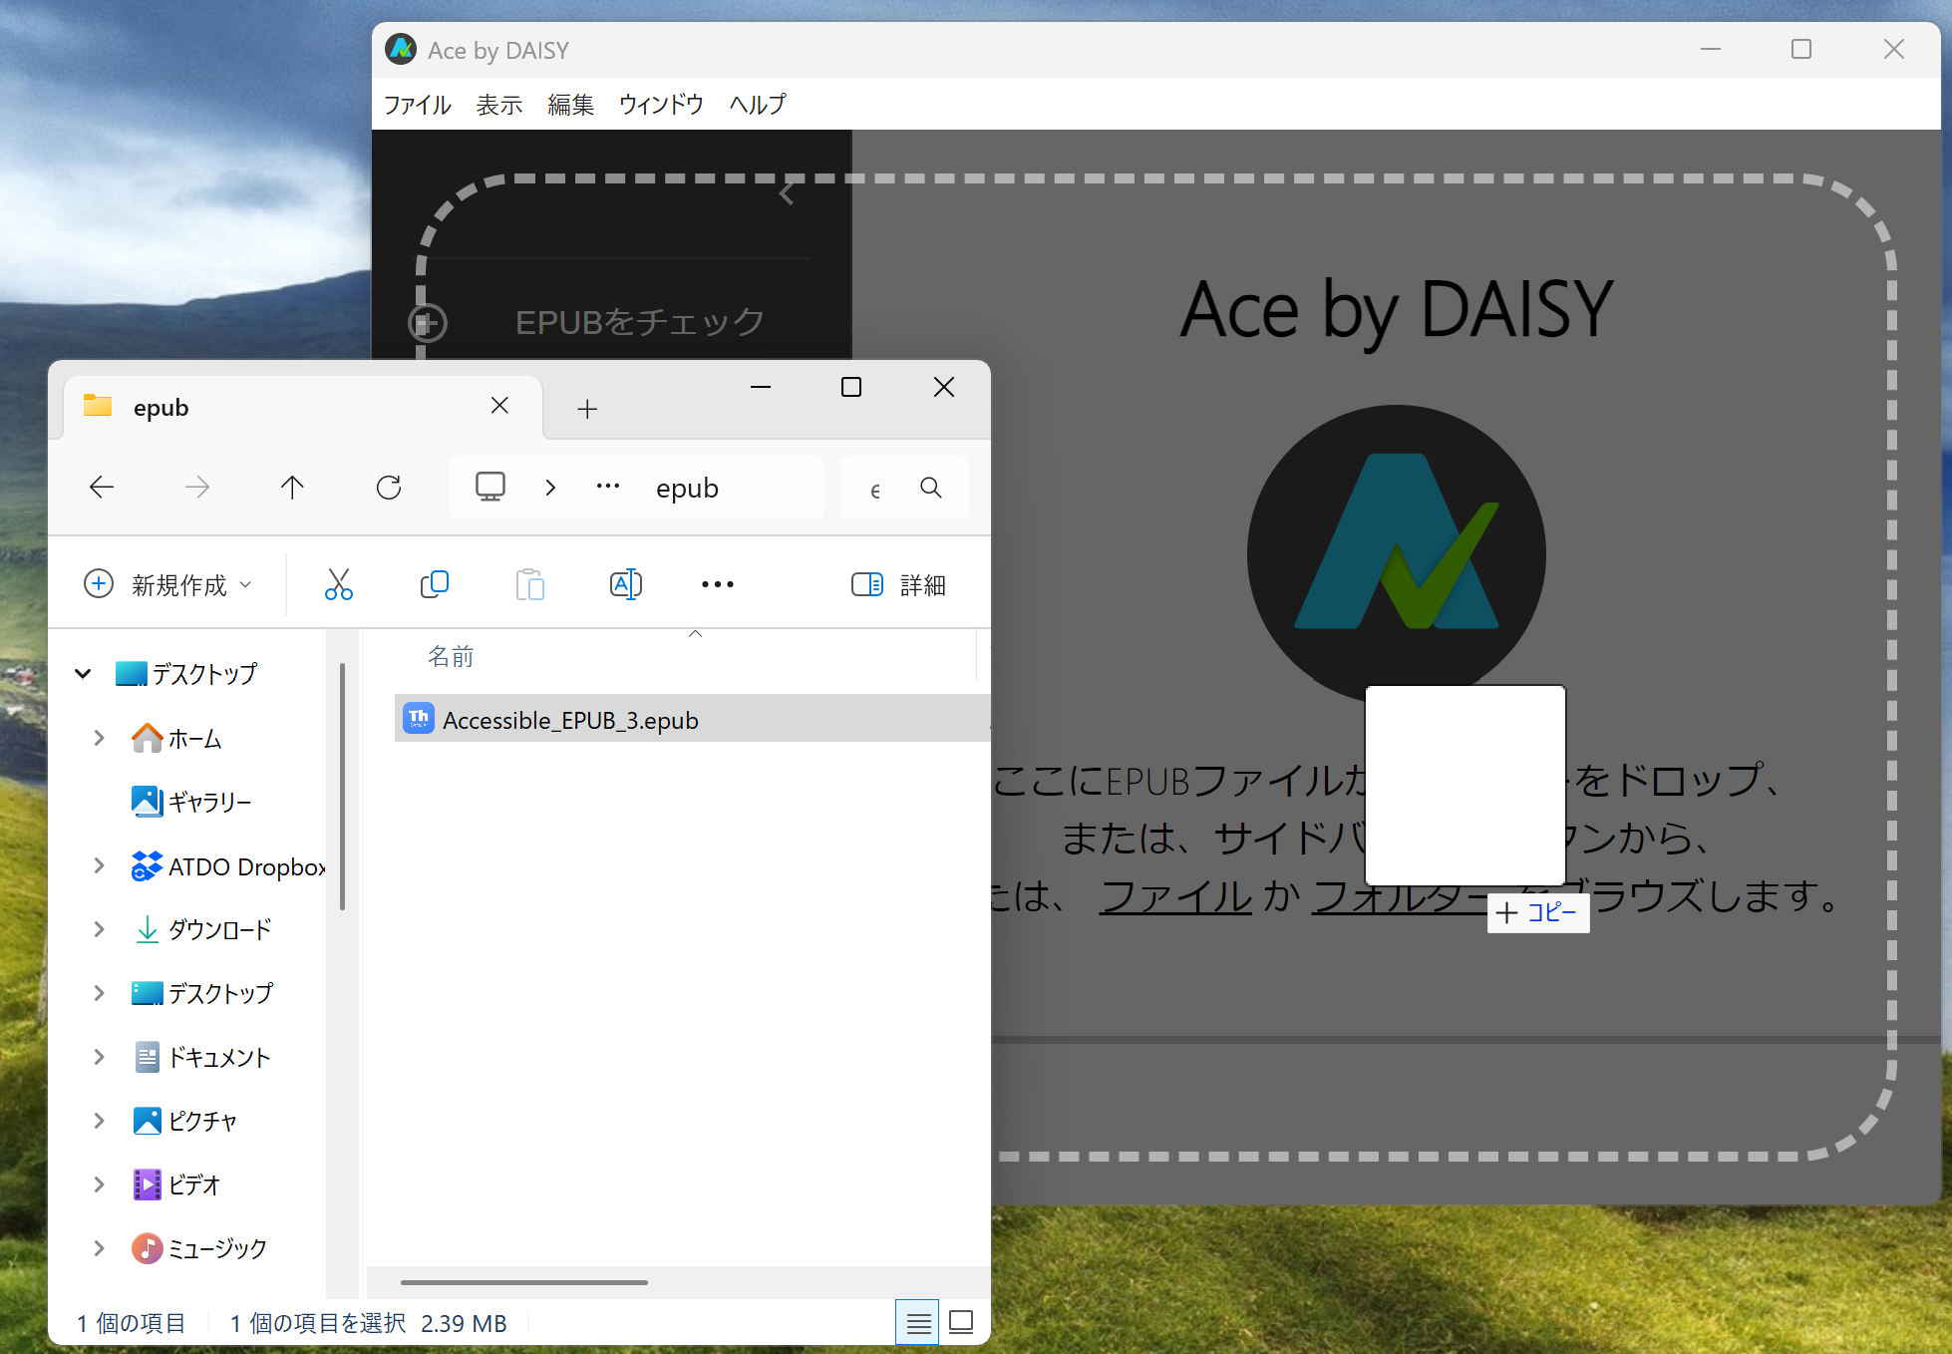The image size is (1952, 1354).
Task: Expand the ホーム tree node
Action: click(x=99, y=738)
